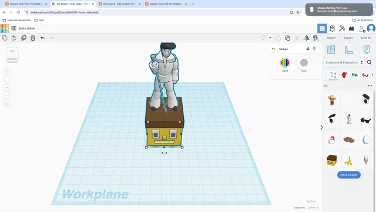Click the Mirror tool icon

tap(306, 38)
